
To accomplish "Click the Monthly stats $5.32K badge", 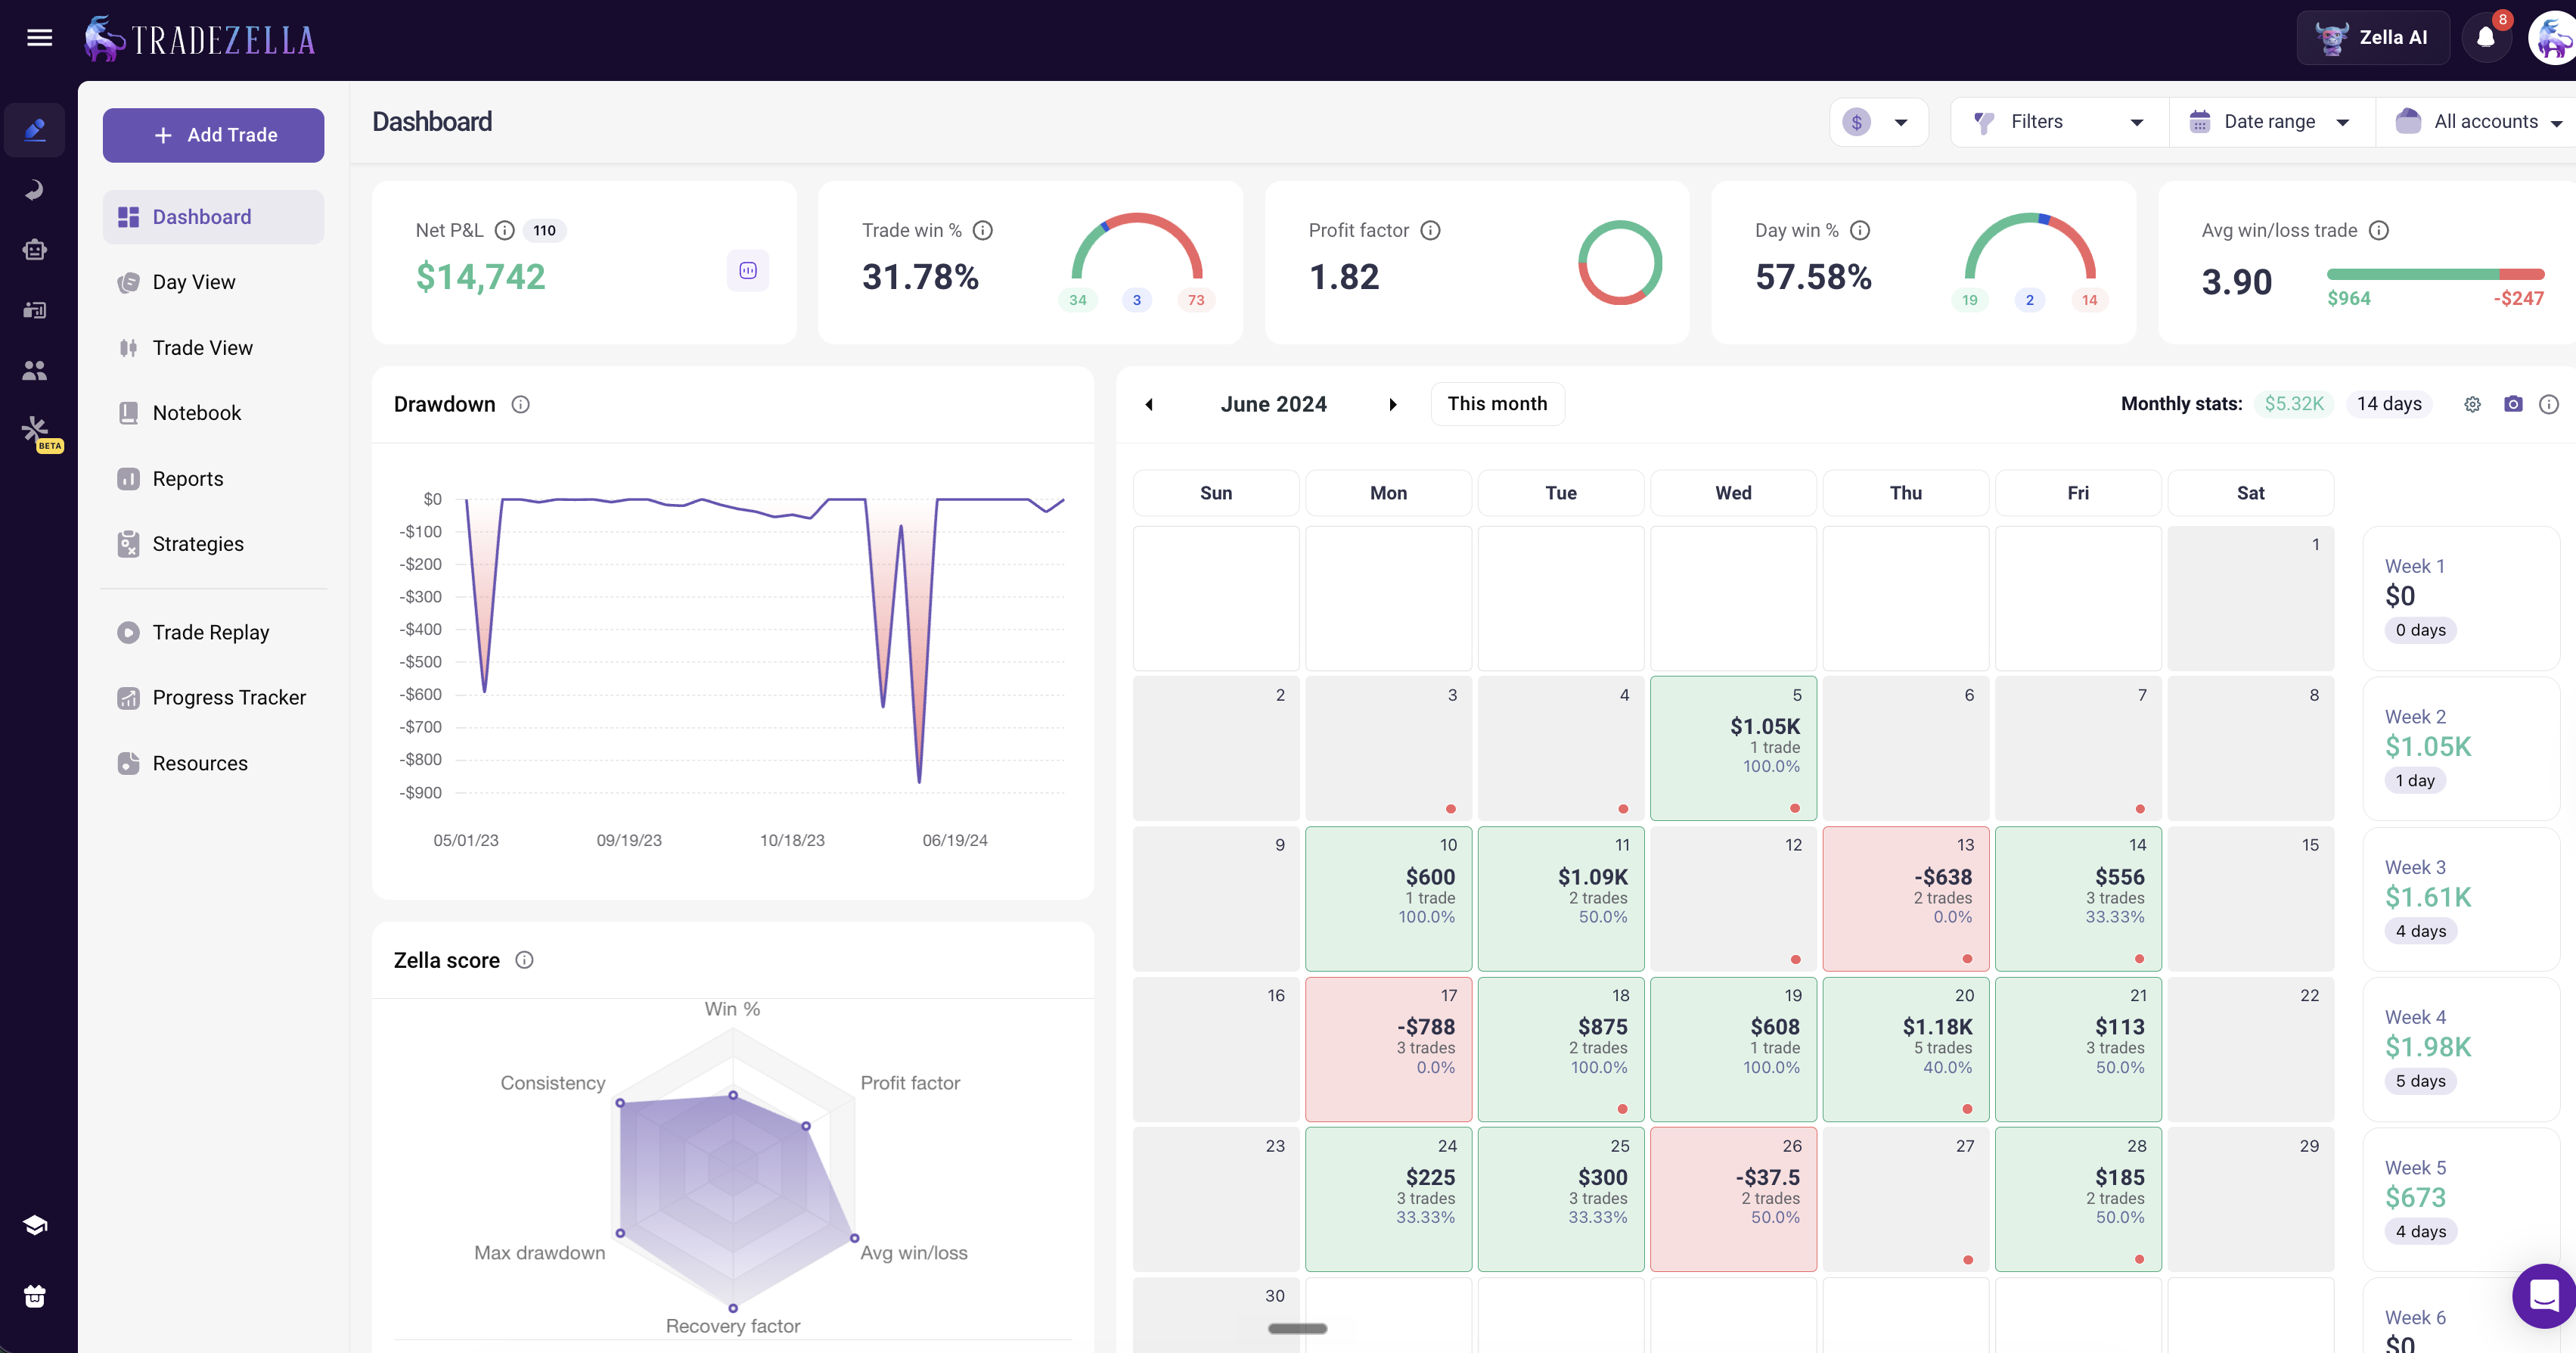I will [x=2294, y=403].
